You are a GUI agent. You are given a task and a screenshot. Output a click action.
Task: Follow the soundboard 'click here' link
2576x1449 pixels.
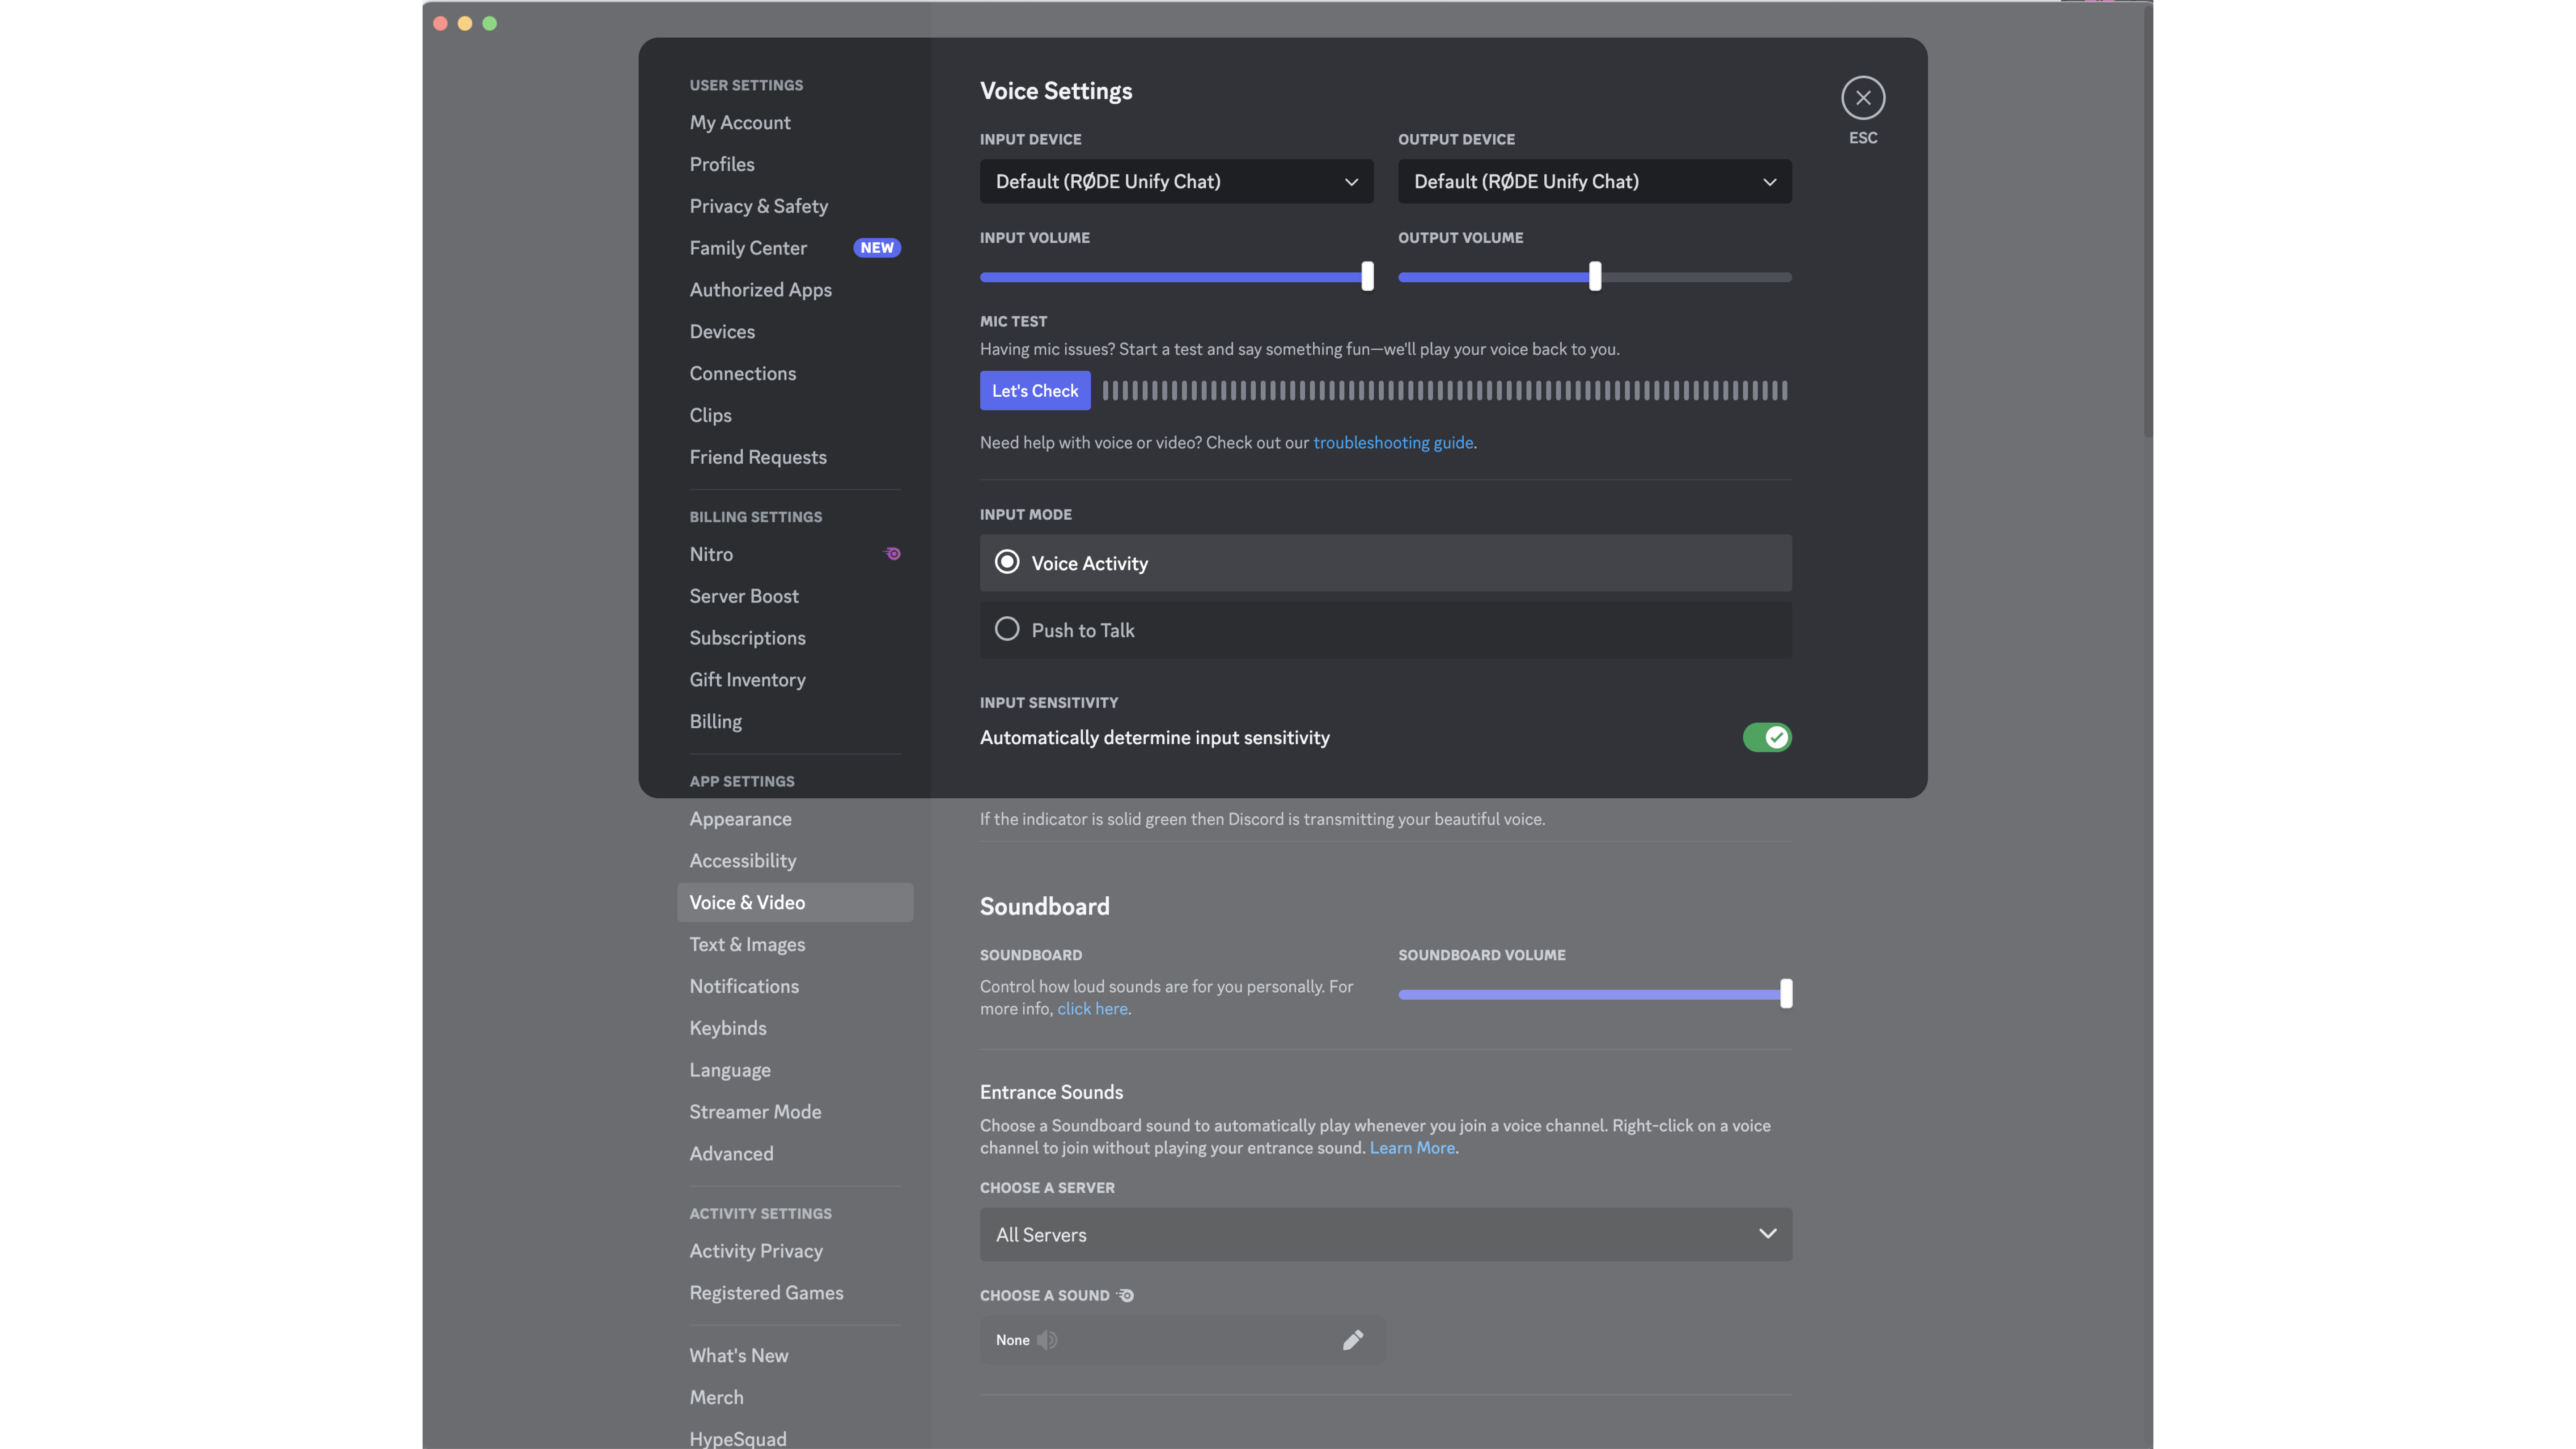[x=1092, y=1009]
